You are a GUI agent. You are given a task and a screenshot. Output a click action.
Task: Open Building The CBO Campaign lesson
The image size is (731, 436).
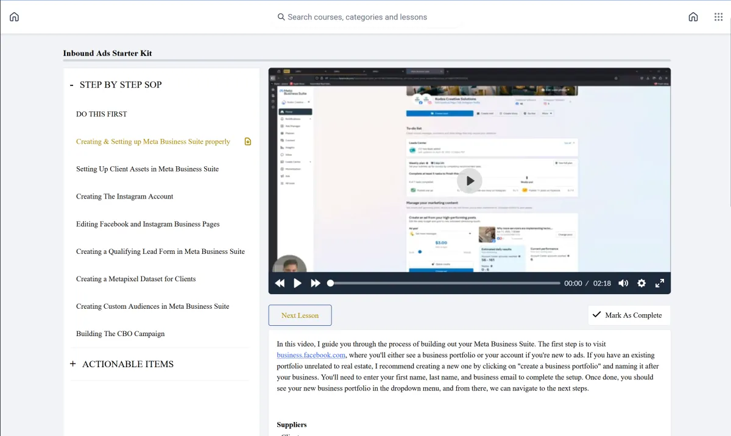coord(120,334)
